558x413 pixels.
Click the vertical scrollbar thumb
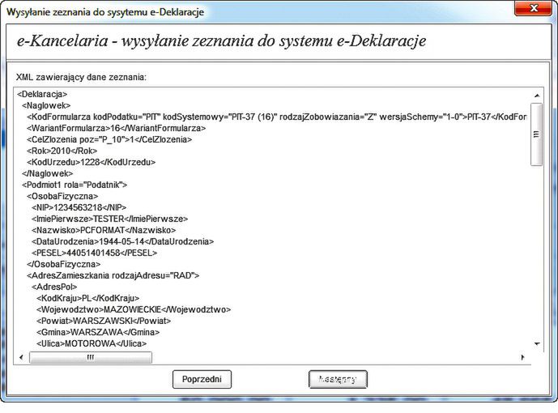point(536,134)
